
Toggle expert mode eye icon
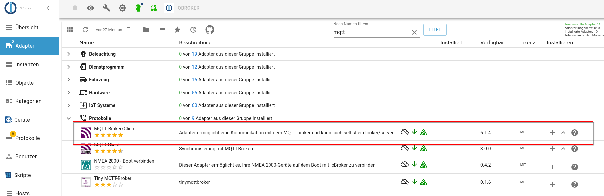[x=91, y=8]
